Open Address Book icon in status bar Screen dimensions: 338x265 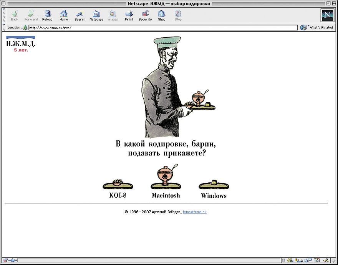317,260
